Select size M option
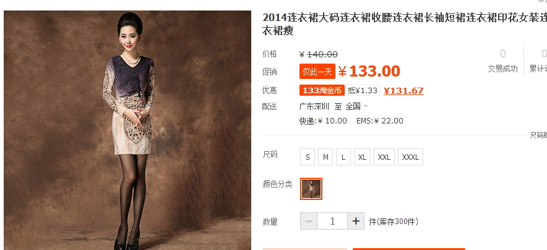The height and width of the screenshot is (250, 547). pyautogui.click(x=325, y=157)
